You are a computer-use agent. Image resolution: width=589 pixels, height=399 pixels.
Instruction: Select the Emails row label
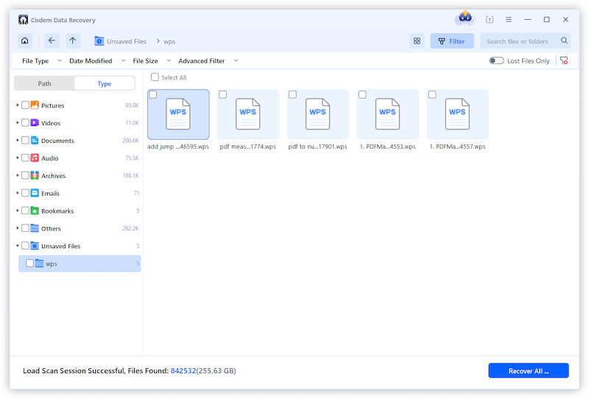tap(50, 193)
